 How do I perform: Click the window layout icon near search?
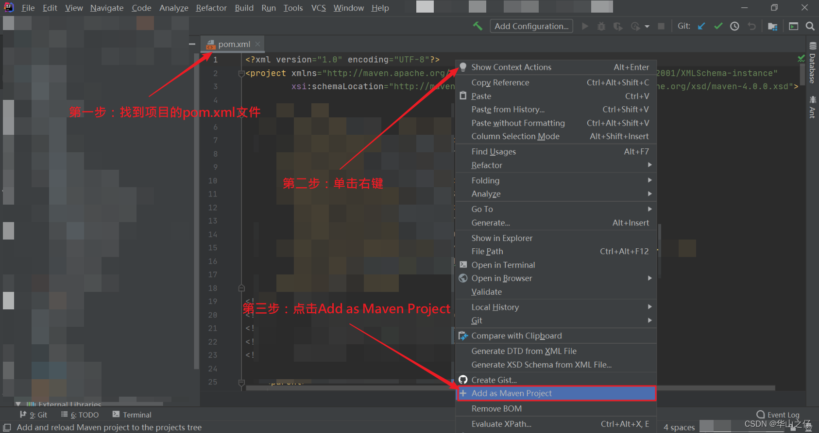tap(793, 26)
